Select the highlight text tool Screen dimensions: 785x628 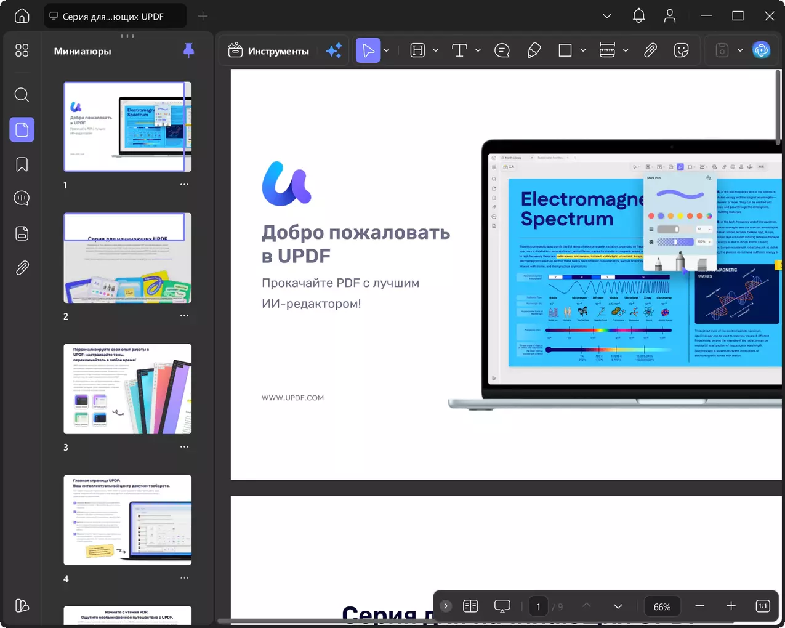click(418, 50)
